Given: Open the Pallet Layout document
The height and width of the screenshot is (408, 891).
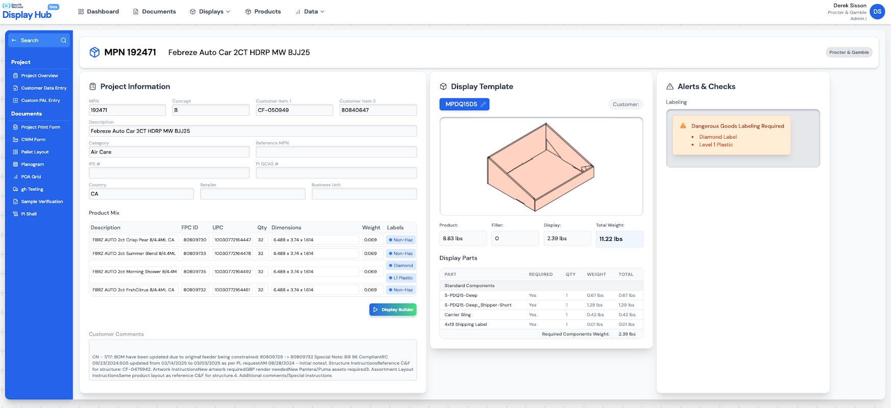Looking at the screenshot, I should click(35, 152).
